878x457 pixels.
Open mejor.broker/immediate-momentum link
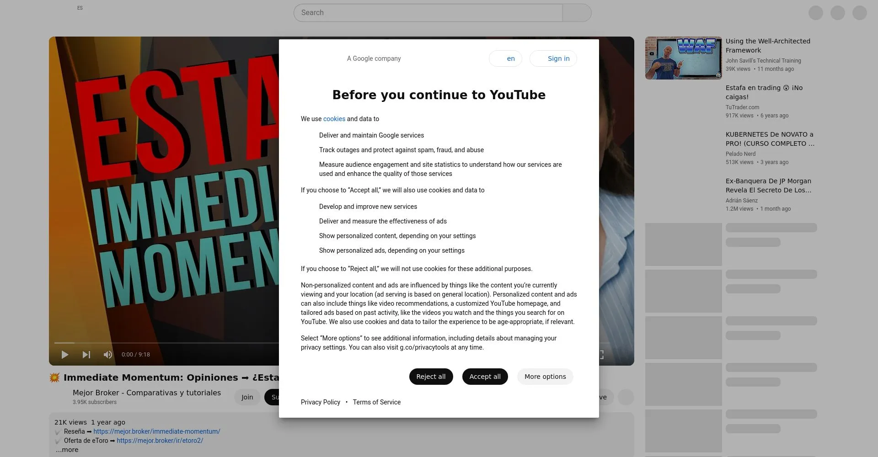[x=157, y=431]
